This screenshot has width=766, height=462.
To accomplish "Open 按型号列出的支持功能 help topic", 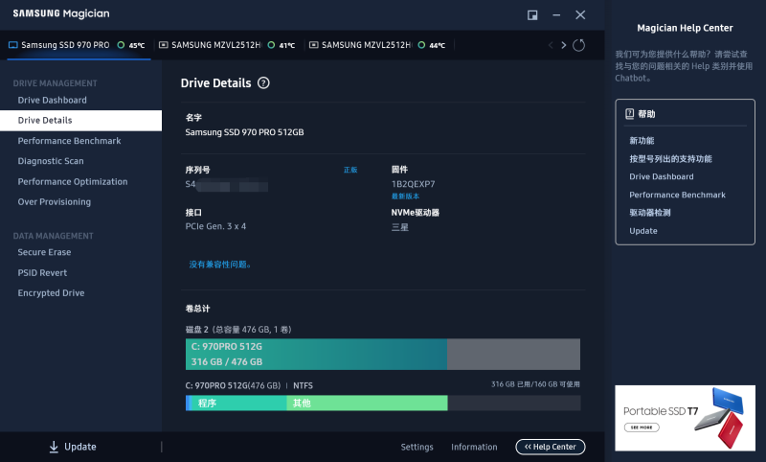I will point(670,159).
